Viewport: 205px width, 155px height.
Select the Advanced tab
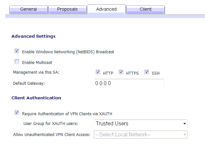106,9
